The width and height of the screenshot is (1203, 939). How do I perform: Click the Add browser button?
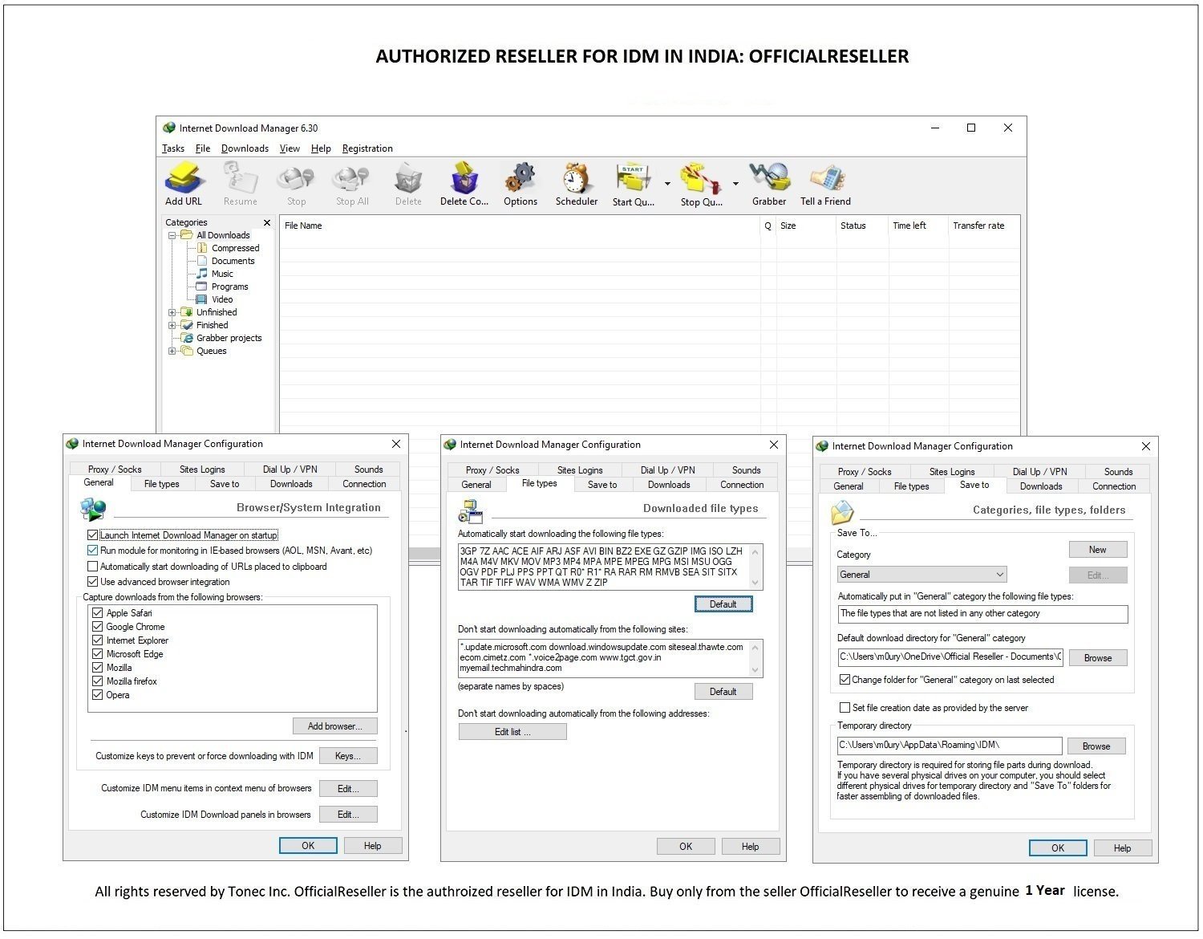click(x=334, y=726)
